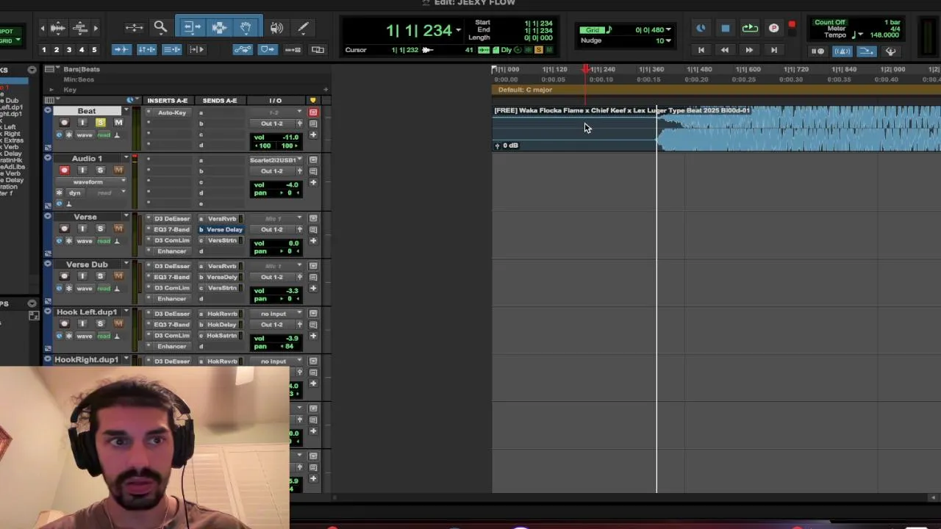
Task: Recall zoom preset 5
Action: pyautogui.click(x=94, y=50)
